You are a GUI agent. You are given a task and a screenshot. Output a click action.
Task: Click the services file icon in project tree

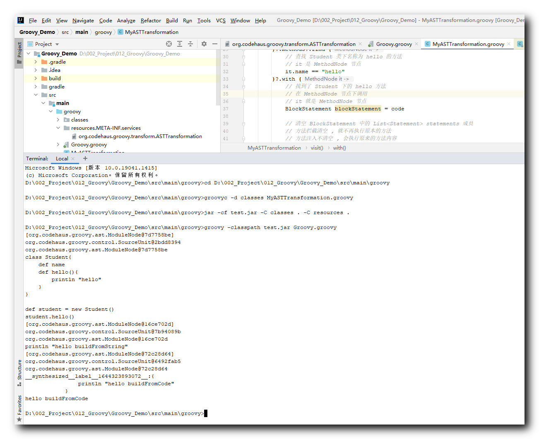click(74, 136)
